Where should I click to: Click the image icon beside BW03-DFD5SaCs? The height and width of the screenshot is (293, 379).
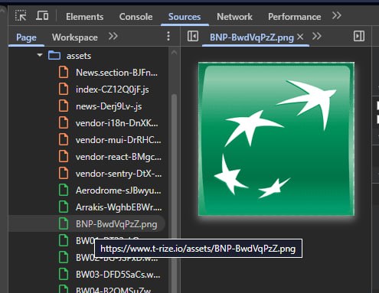tap(64, 275)
